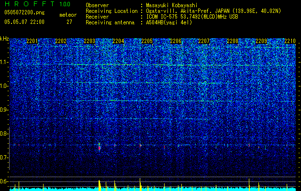The width and height of the screenshot is (301, 191).
Task: Click the 'meteor' label
Action: pos(68,15)
